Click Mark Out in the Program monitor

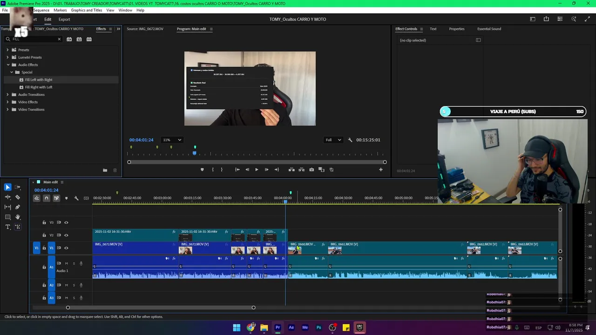pyautogui.click(x=222, y=170)
